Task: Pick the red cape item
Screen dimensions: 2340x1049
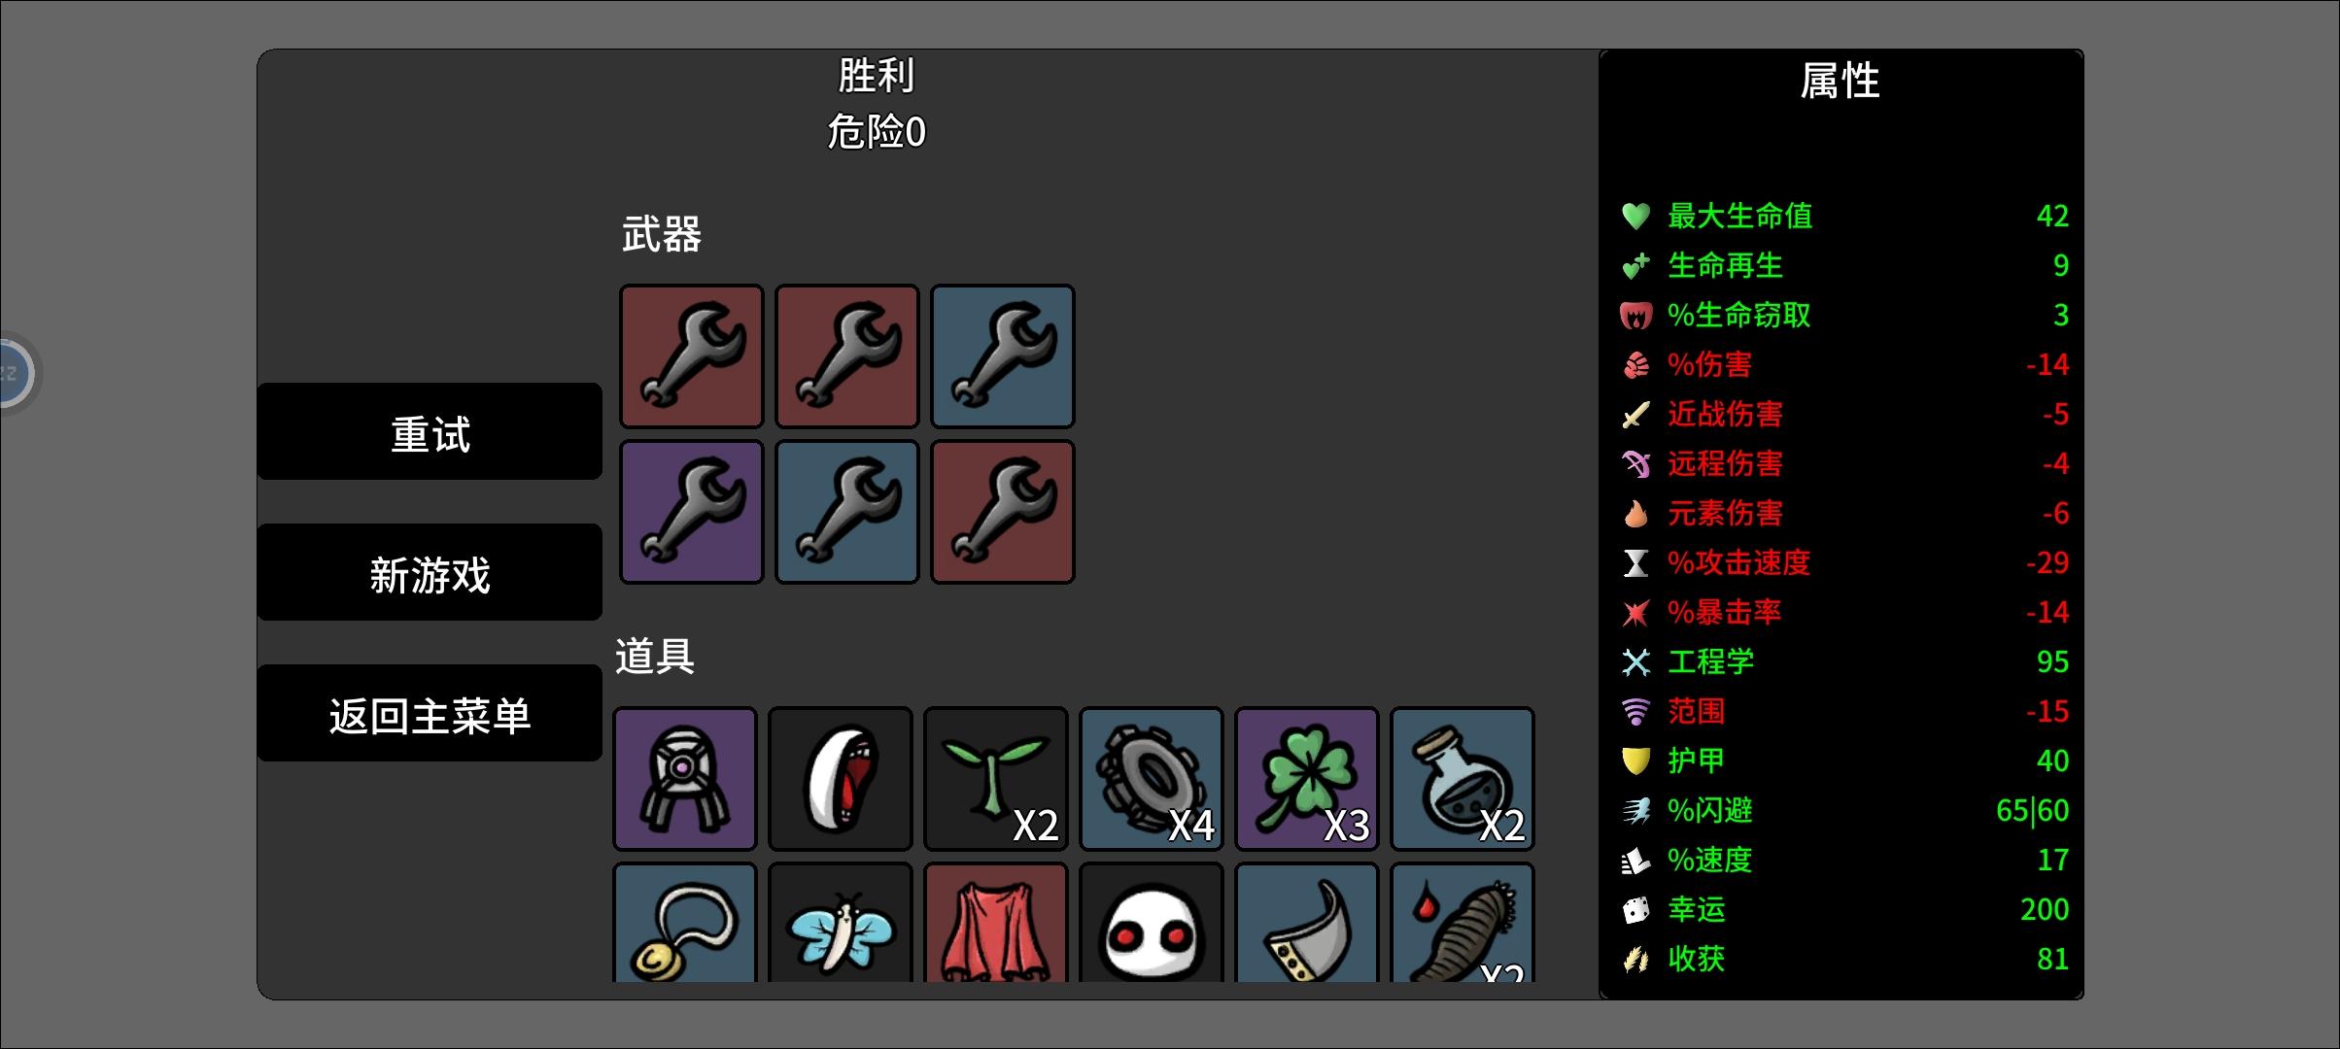Action: (996, 923)
